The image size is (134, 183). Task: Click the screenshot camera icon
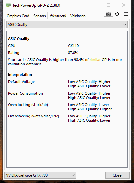[x=108, y=14]
